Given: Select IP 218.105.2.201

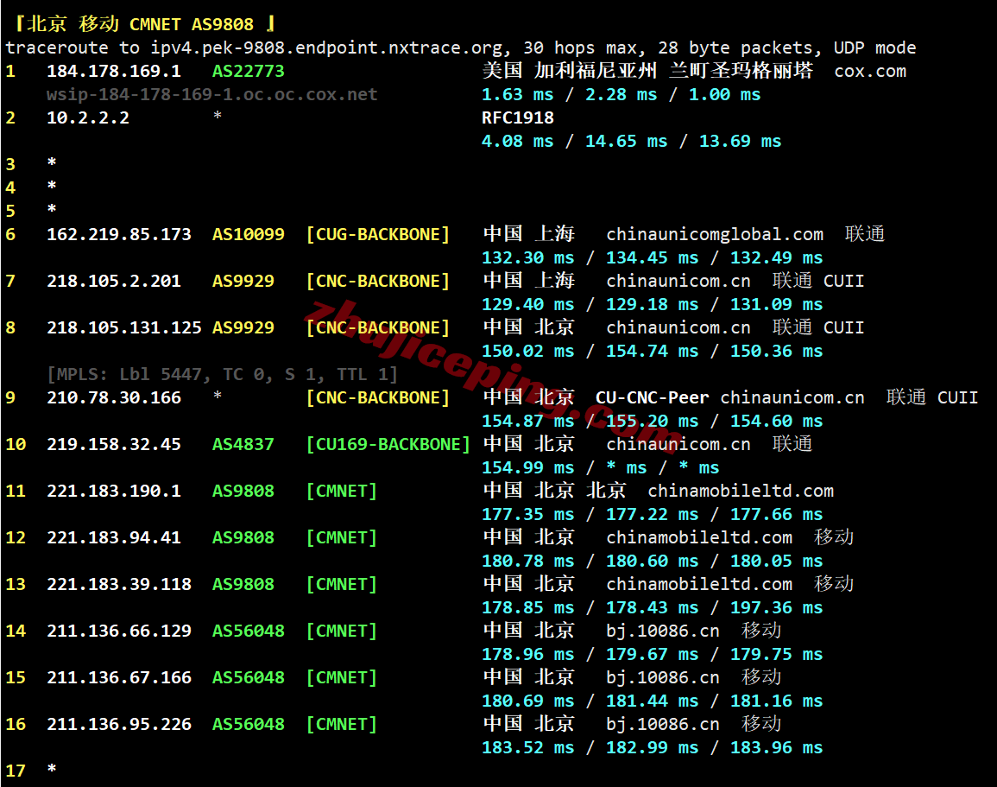Looking at the screenshot, I should coord(114,281).
